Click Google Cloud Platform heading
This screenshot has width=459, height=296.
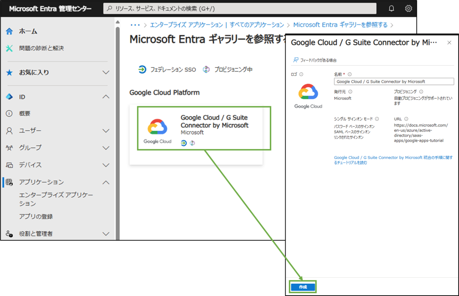coord(164,93)
